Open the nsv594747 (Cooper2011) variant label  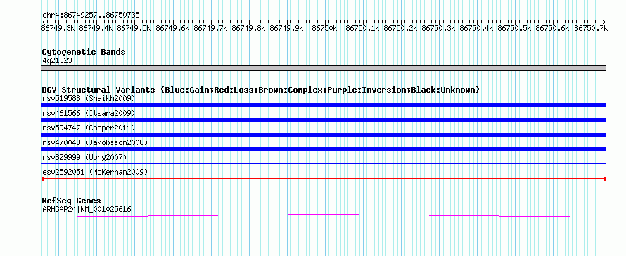coord(89,128)
